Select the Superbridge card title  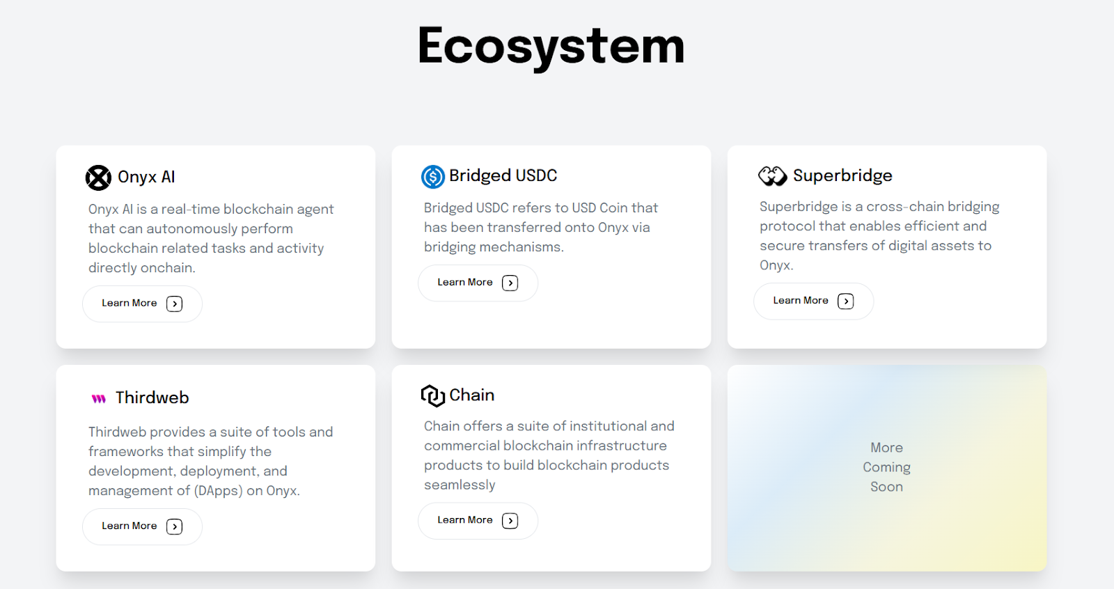(842, 175)
